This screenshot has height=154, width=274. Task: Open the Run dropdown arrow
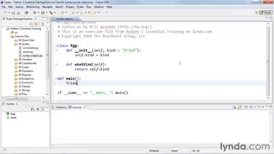click(x=47, y=13)
